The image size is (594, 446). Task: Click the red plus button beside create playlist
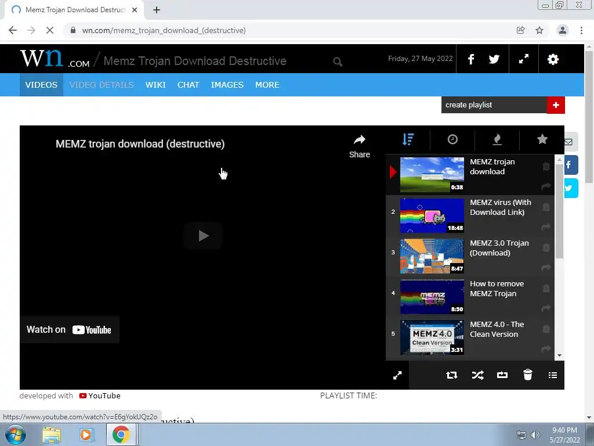pyautogui.click(x=556, y=105)
